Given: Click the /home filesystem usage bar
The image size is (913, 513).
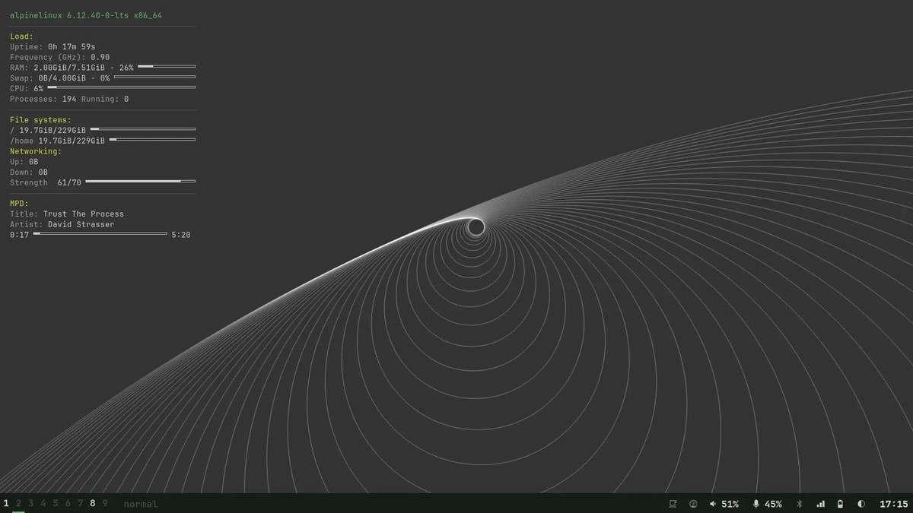Looking at the screenshot, I should coord(154,140).
